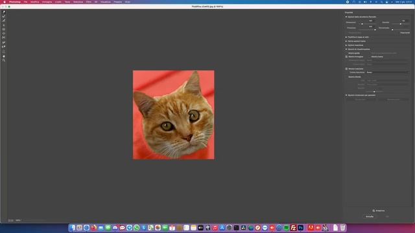Select the Zoom tool
The image size is (415, 233).
[4, 60]
